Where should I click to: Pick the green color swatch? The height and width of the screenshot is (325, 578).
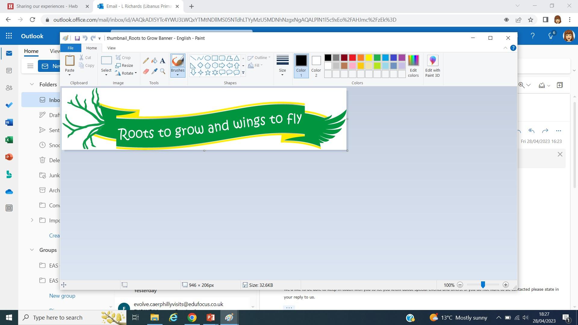(x=377, y=57)
